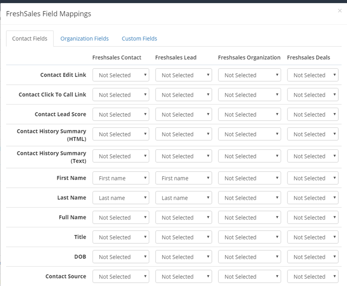Open Freshsales Contact dropdown showing Last name

[x=121, y=198]
